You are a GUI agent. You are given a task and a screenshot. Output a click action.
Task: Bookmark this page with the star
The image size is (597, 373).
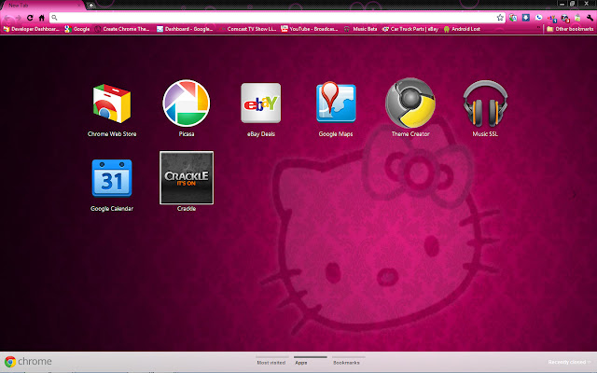500,18
